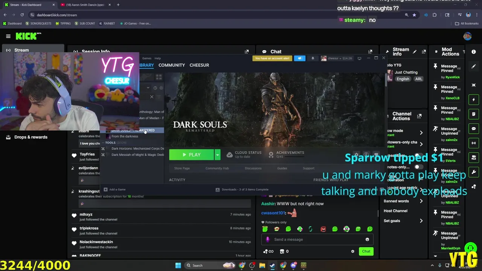Edit Stream info with pencil icon
The image size is (482, 271).
(x=415, y=52)
